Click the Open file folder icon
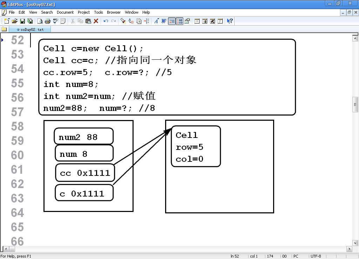The width and height of the screenshot is (359, 259). pos(15,21)
